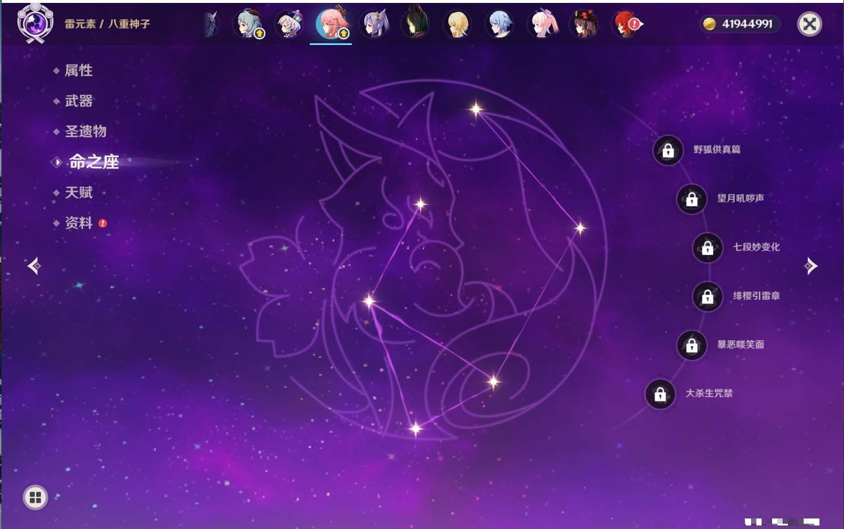
Task: Open the locked constellation 望月吼哕声
Action: [x=692, y=199]
